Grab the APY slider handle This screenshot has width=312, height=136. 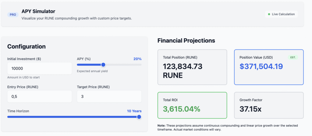point(103,65)
